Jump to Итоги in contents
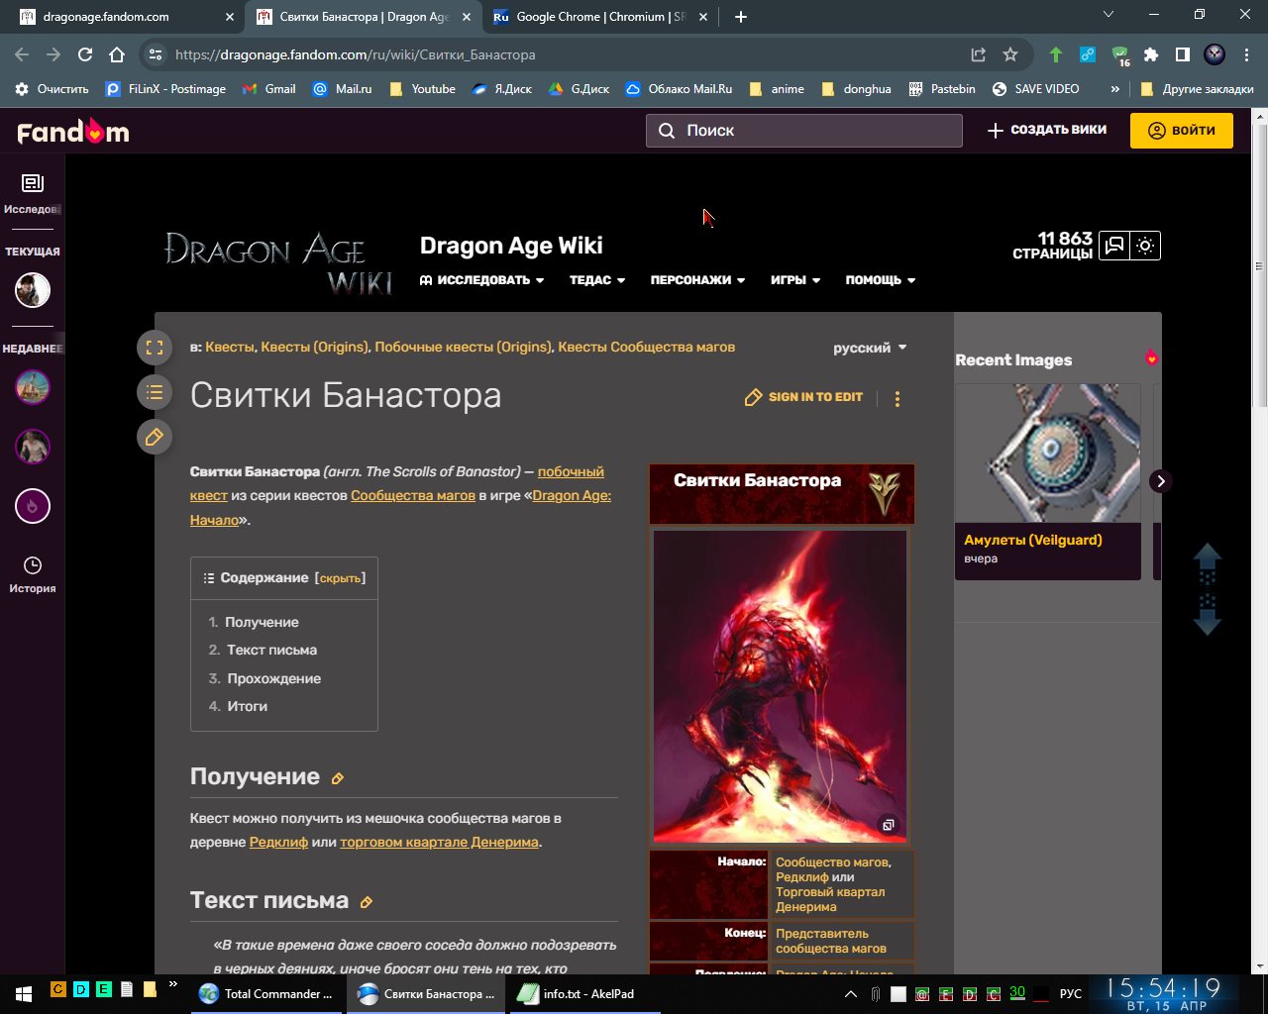The width and height of the screenshot is (1268, 1014). click(x=248, y=706)
